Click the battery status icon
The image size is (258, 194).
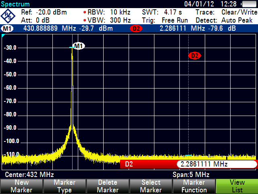coord(249,4)
